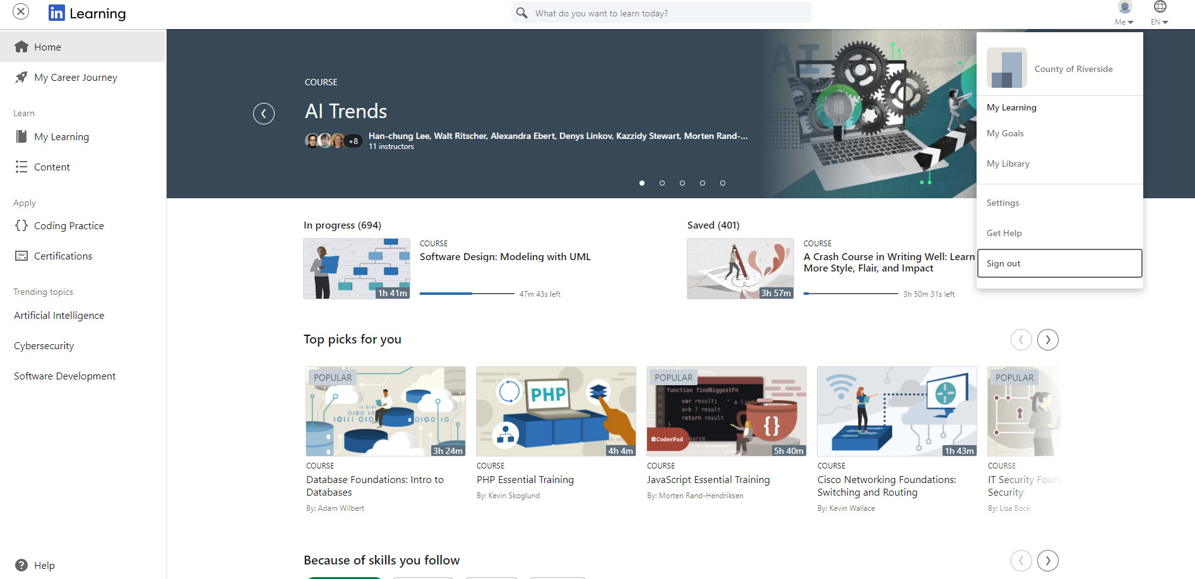Select the third carousel dot
Screen dimensions: 1195x579
(x=682, y=183)
